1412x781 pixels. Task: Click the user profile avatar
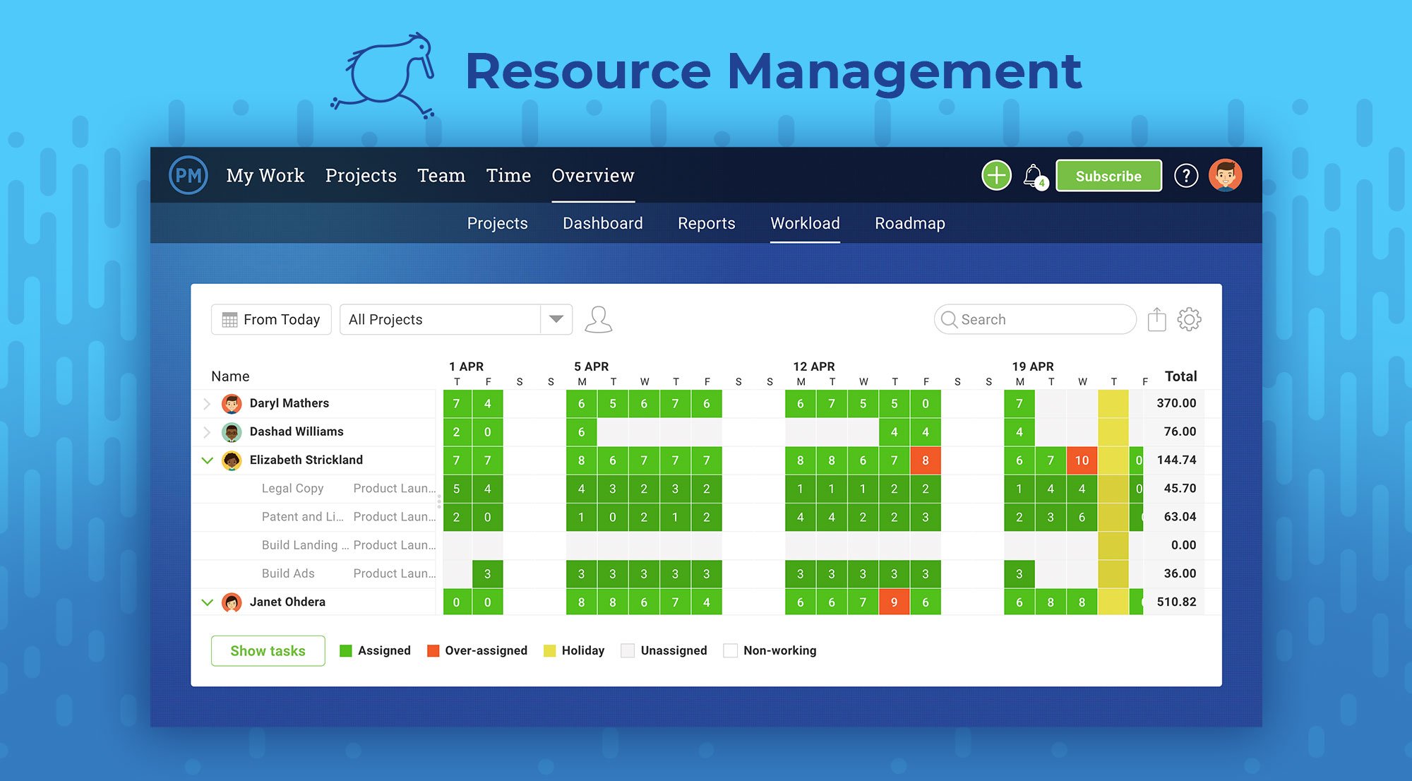point(1226,175)
